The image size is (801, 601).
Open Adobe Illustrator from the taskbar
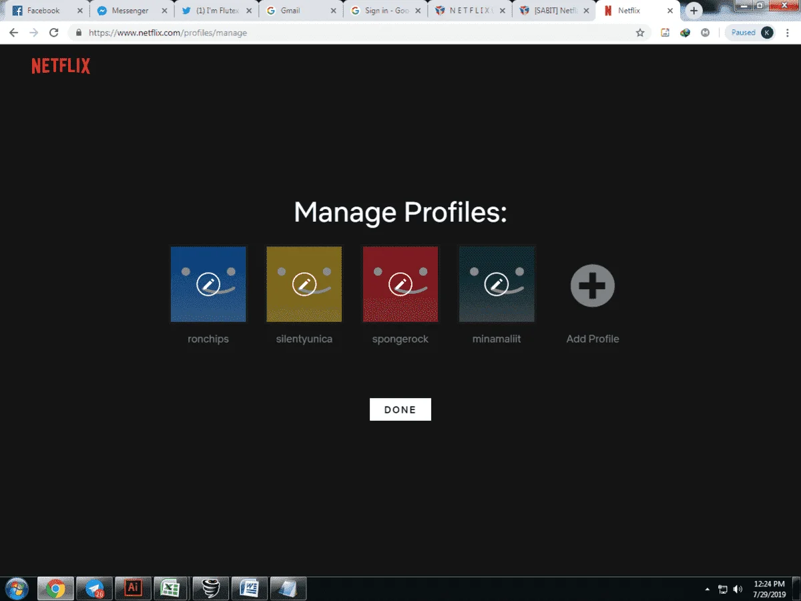pos(133,588)
